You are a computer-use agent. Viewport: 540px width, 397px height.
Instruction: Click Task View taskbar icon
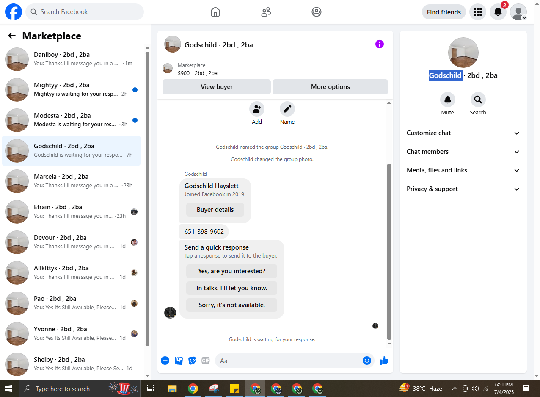[x=151, y=389]
